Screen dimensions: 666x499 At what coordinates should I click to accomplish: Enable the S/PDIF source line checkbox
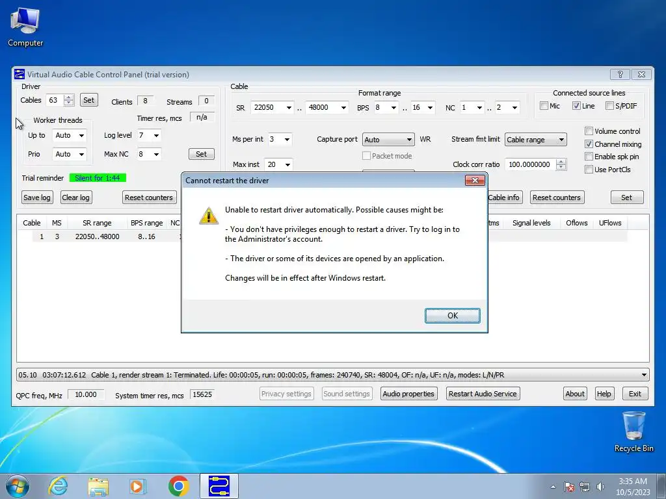tap(609, 106)
